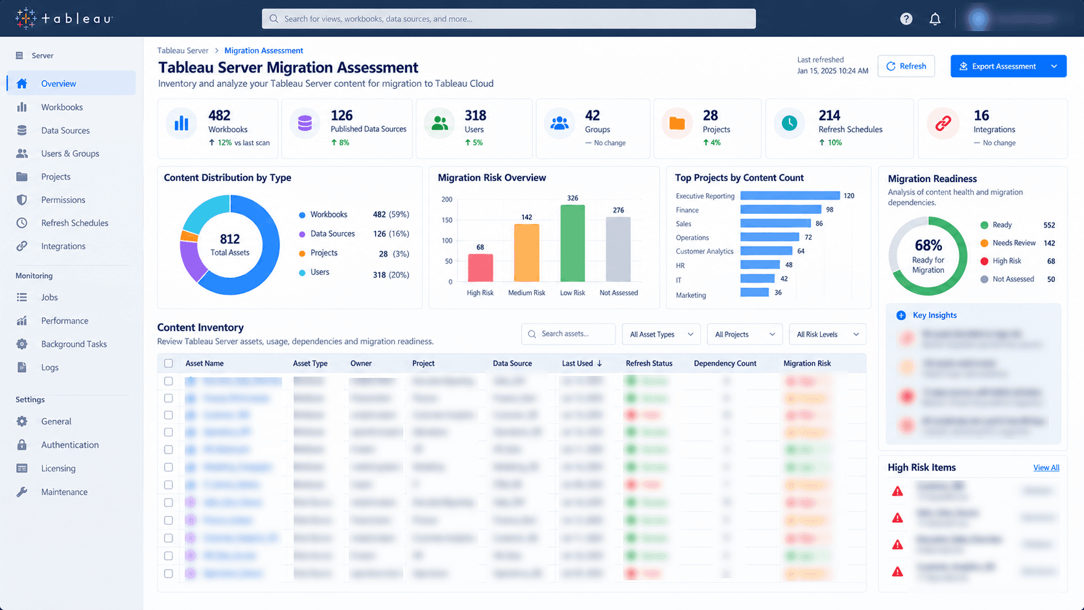Viewport: 1084px width, 610px height.
Task: Click the red High Risk bar in chart
Action: pos(480,268)
